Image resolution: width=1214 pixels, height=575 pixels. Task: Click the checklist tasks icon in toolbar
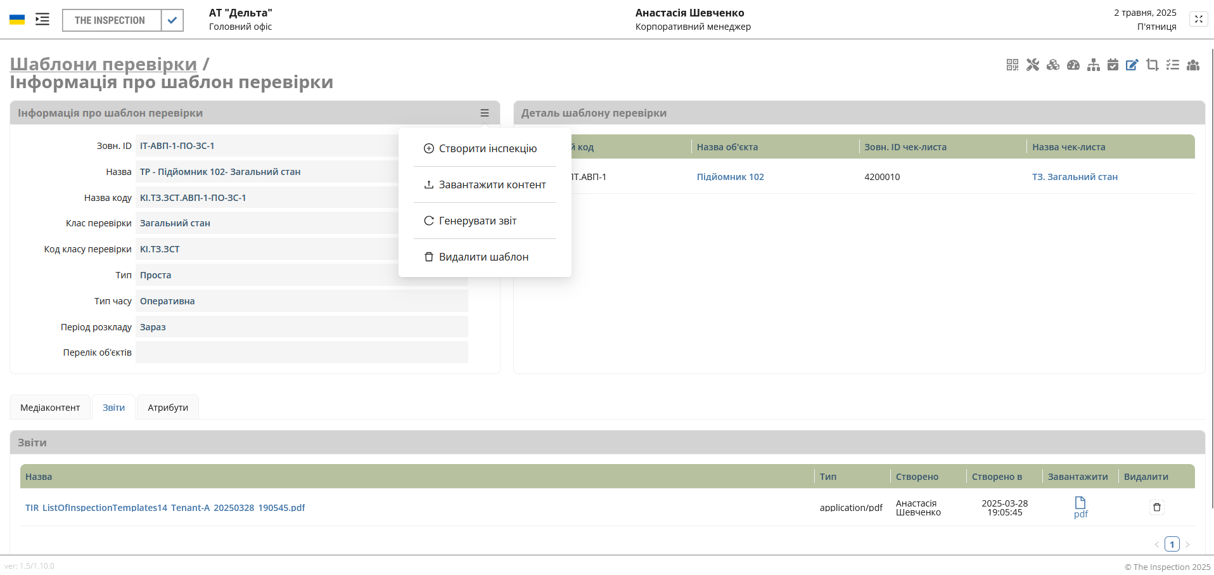click(x=1173, y=65)
